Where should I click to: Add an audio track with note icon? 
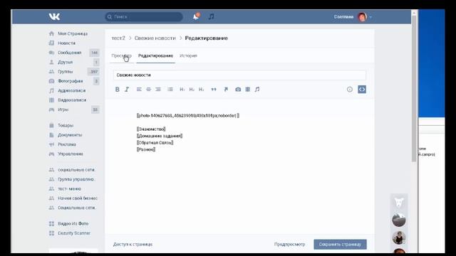tap(257, 90)
